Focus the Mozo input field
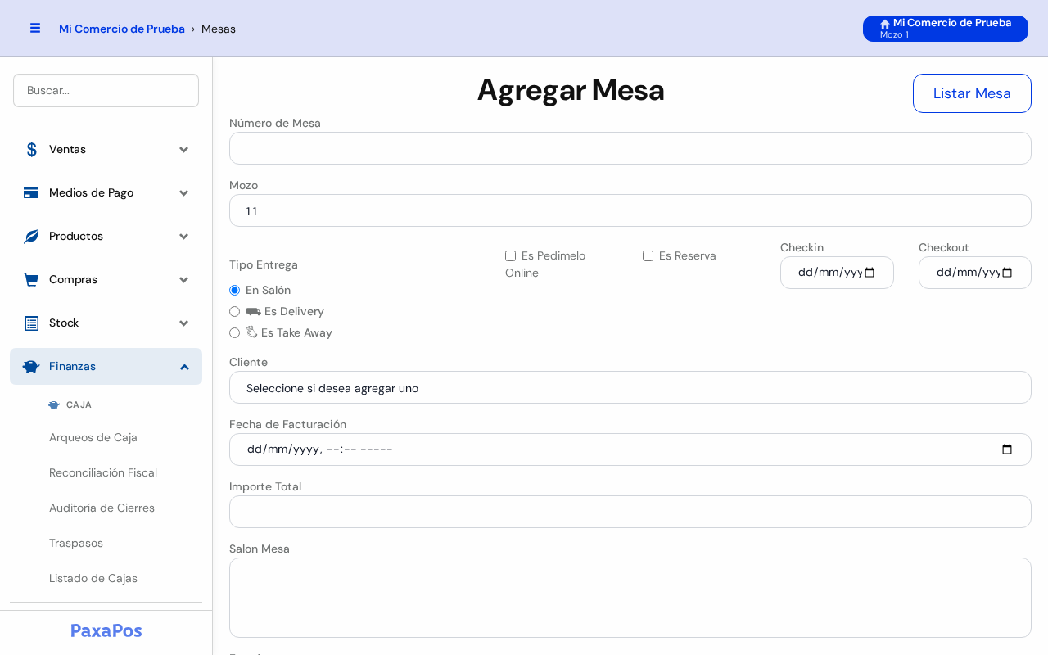 (630, 210)
